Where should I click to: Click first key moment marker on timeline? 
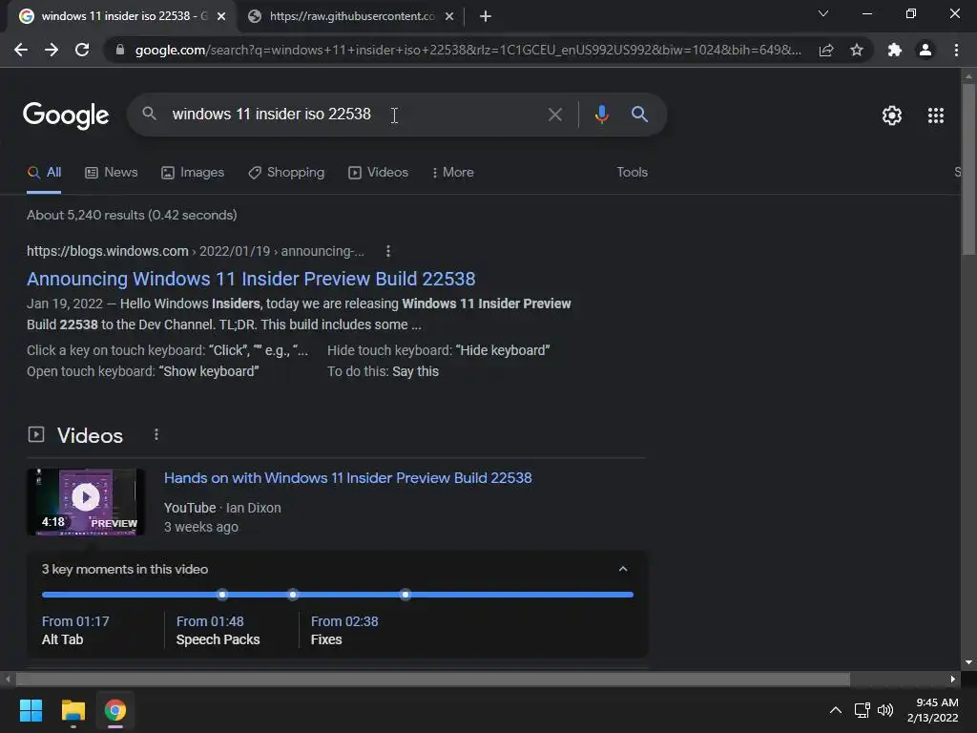222,595
